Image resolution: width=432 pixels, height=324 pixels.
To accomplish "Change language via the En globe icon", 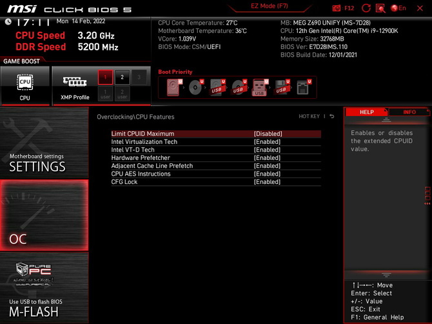I will [398, 8].
